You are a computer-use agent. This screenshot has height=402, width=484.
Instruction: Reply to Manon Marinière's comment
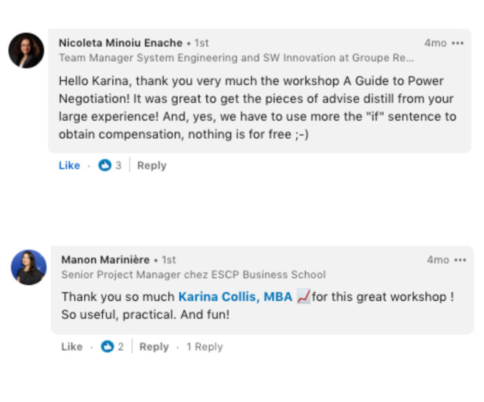pos(154,347)
